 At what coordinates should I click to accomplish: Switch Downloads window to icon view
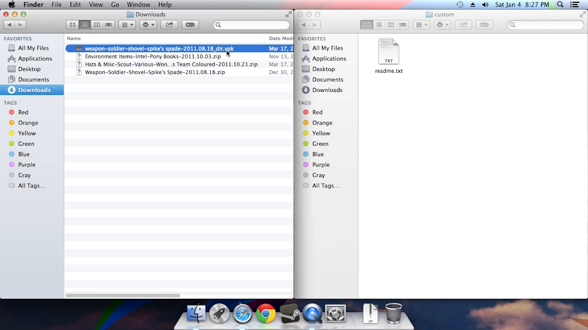tap(73, 25)
